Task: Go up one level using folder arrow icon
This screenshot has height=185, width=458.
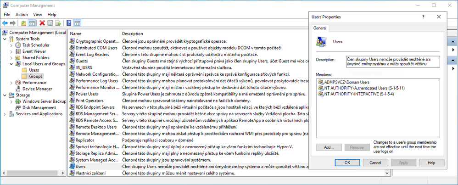Action: tap(24, 23)
